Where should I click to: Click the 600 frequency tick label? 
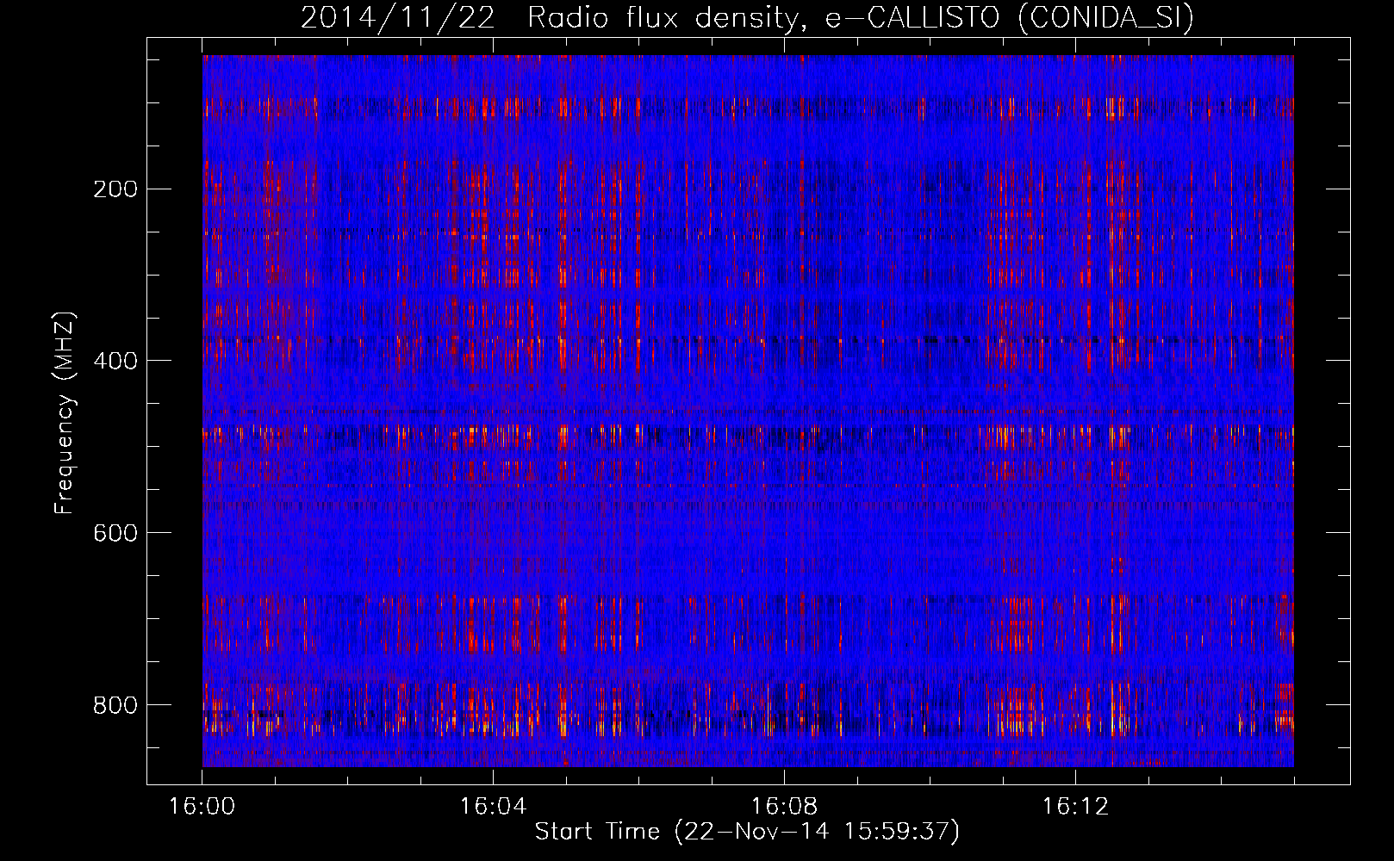click(x=115, y=533)
